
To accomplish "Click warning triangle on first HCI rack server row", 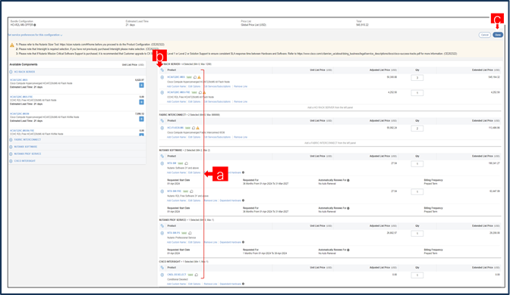I will pyautogui.click(x=200, y=77).
